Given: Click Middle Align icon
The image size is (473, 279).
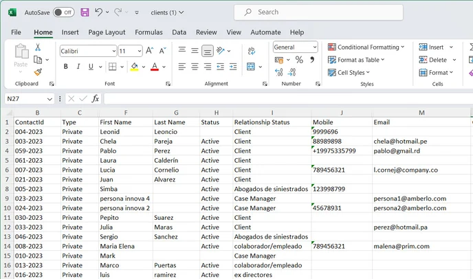Looking at the screenshot, I should pos(195,51).
